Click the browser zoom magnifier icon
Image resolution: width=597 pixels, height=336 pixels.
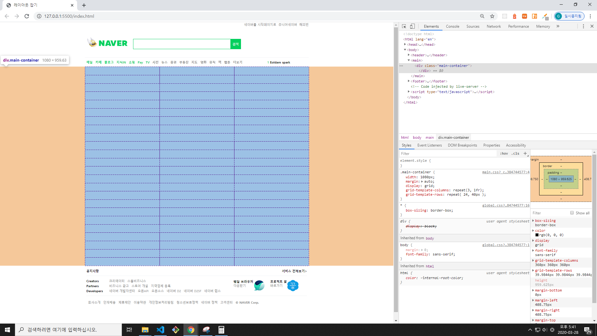(x=482, y=16)
